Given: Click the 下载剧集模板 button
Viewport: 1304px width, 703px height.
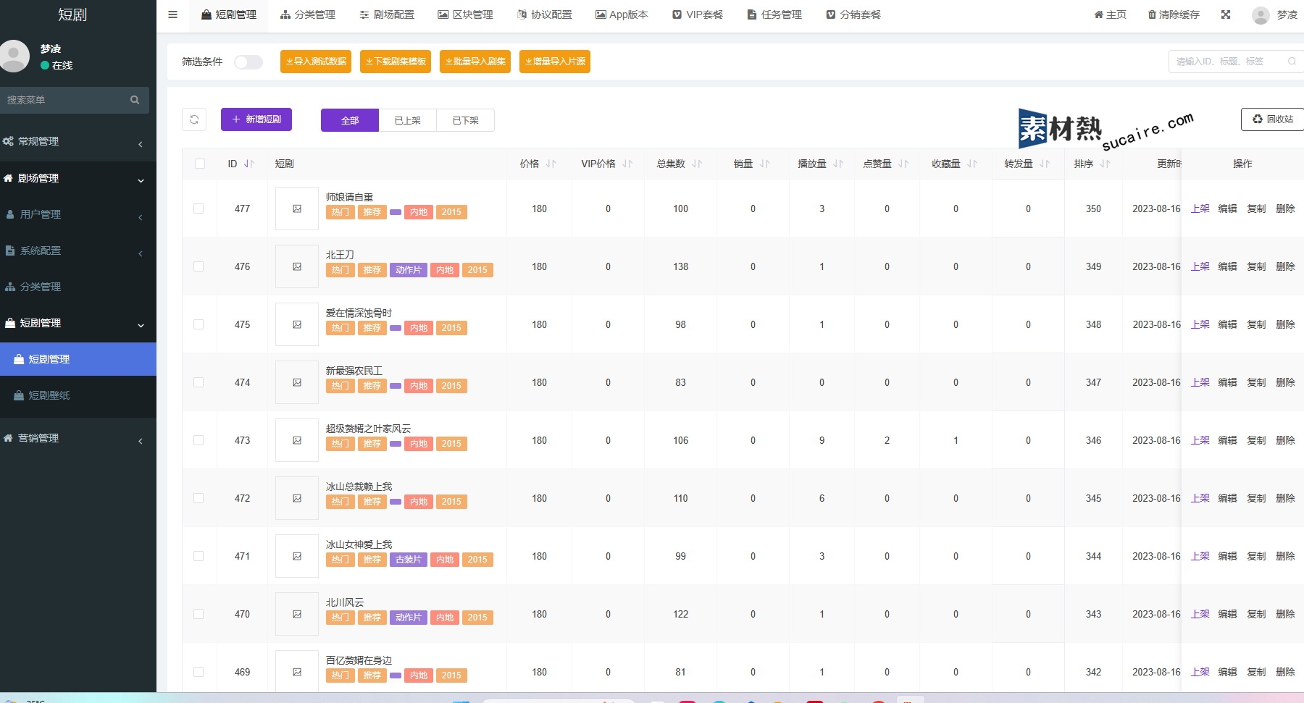Looking at the screenshot, I should [x=396, y=62].
